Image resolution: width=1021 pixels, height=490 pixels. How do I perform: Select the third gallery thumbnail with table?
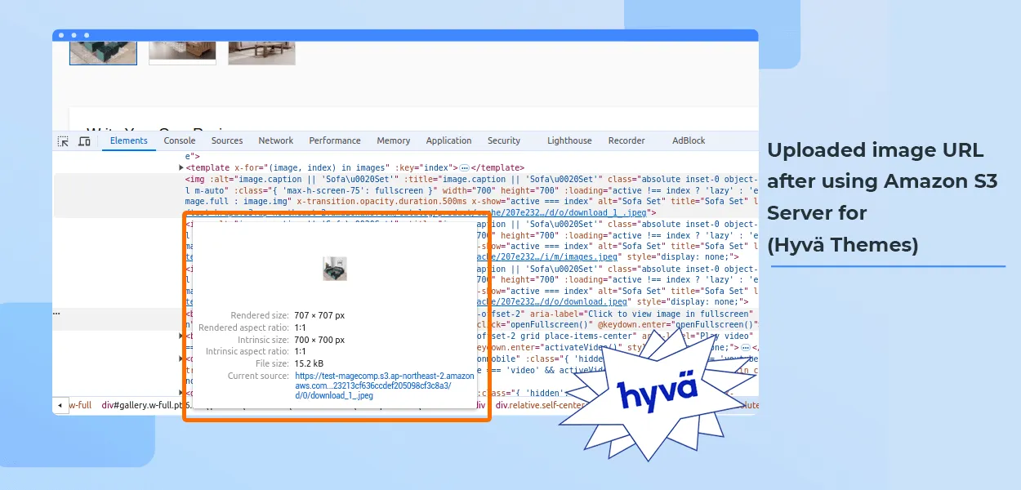click(x=261, y=51)
